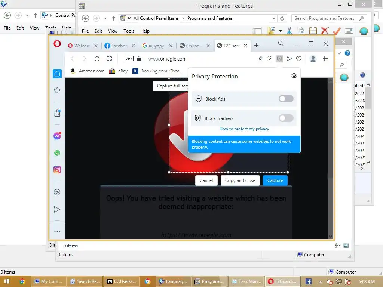This screenshot has width=383, height=287.
Task: Close the E2Guardian tab
Action: 245,46
